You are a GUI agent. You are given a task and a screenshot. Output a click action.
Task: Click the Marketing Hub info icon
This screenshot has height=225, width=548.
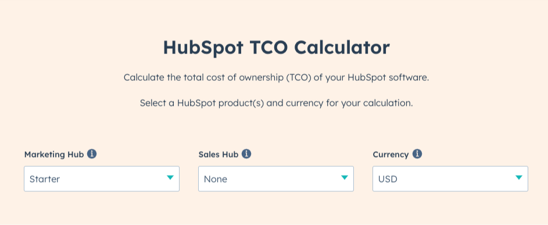coord(92,154)
